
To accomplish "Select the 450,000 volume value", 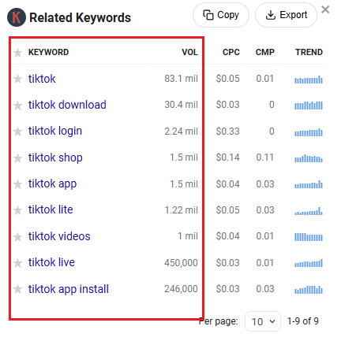I will 181,263.
